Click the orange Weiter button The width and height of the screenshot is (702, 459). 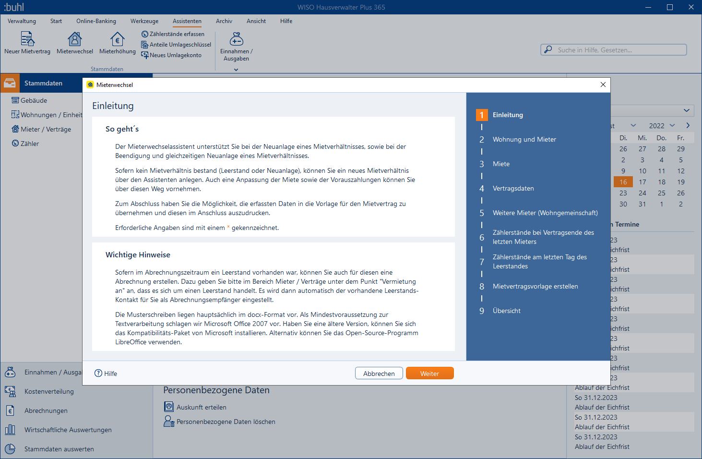click(x=430, y=374)
